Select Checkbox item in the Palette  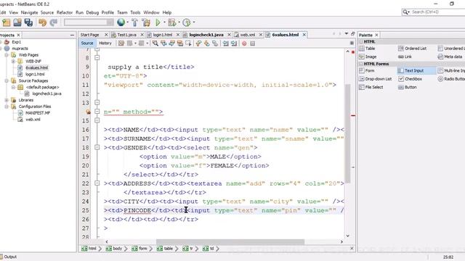coord(410,79)
